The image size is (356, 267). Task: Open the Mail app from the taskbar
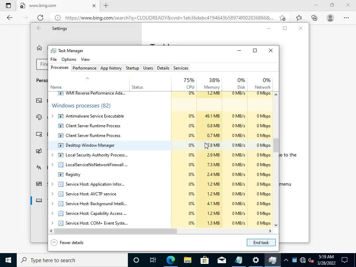pyautogui.click(x=221, y=260)
